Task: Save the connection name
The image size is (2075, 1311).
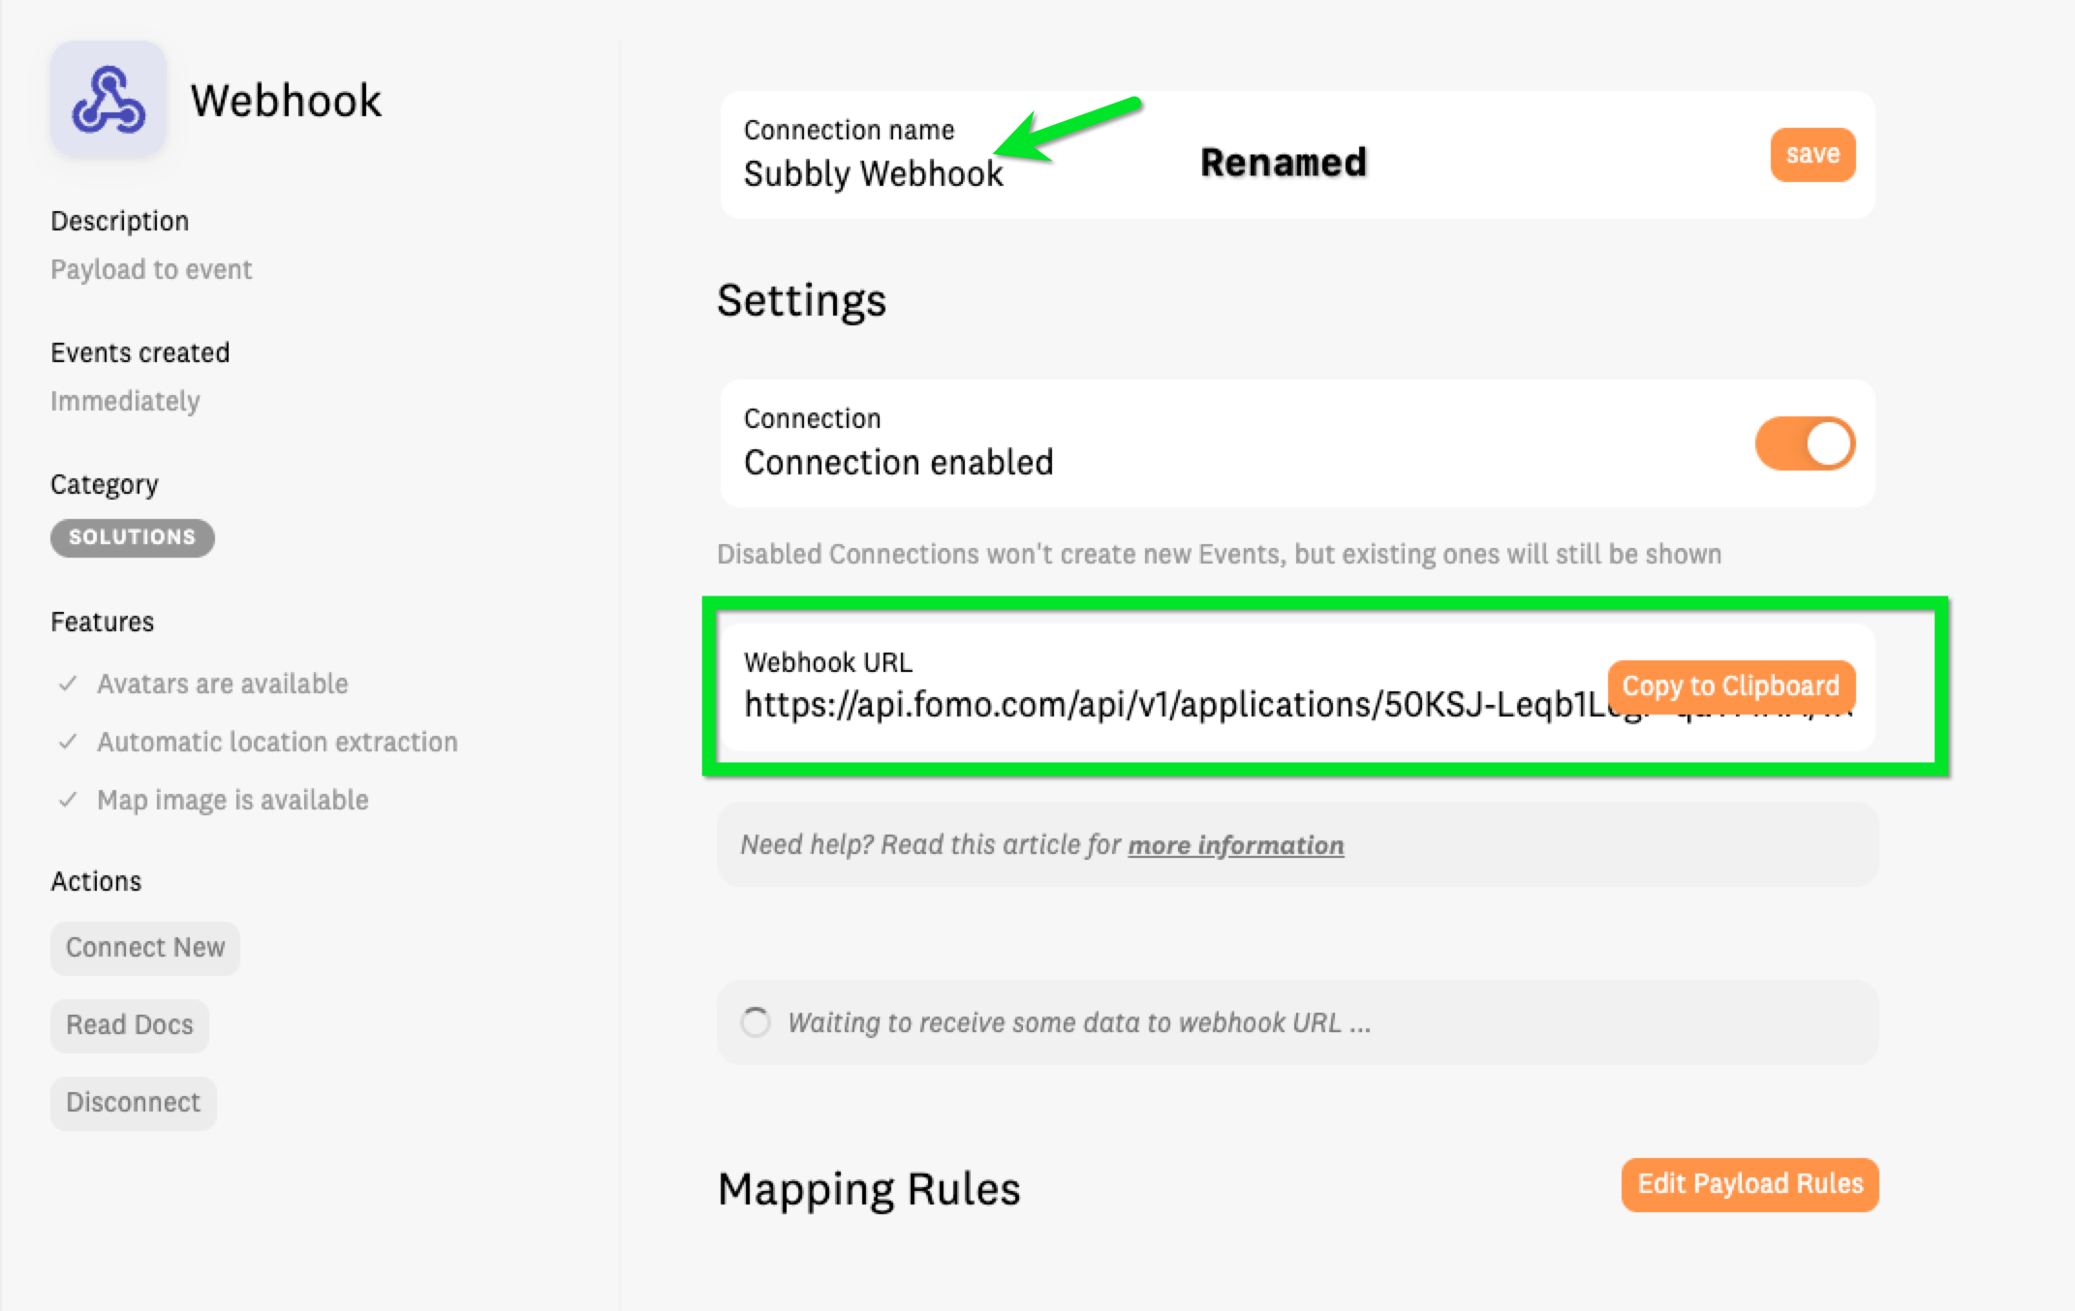Action: 1812,154
